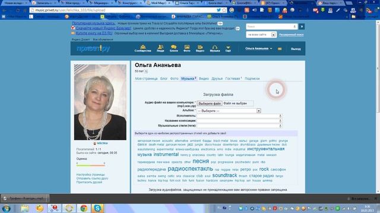
Task: Click the blue search submit button
Action: [x=302, y=26]
